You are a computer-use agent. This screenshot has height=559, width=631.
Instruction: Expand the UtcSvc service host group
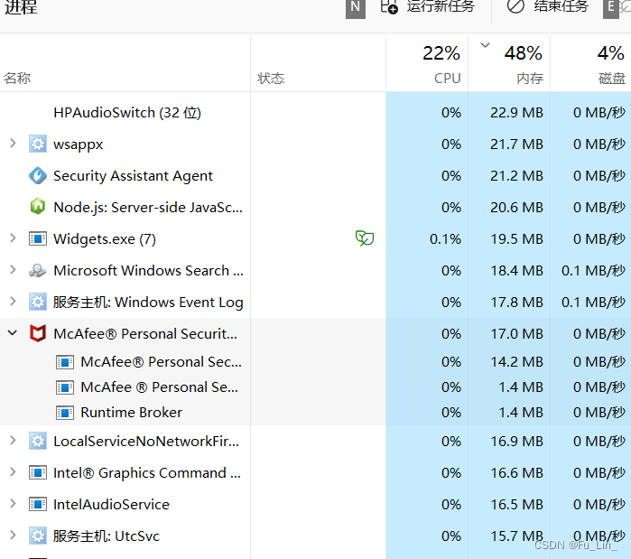click(x=13, y=536)
